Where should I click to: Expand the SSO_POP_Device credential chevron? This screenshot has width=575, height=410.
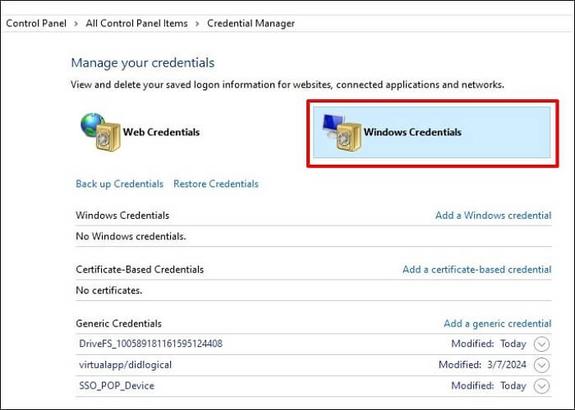point(540,385)
